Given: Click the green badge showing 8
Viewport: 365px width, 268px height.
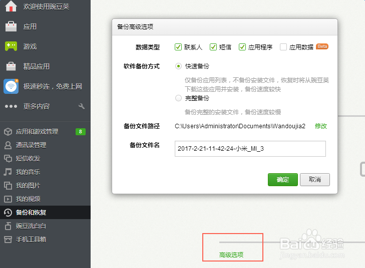Looking at the screenshot, I should (81, 132).
